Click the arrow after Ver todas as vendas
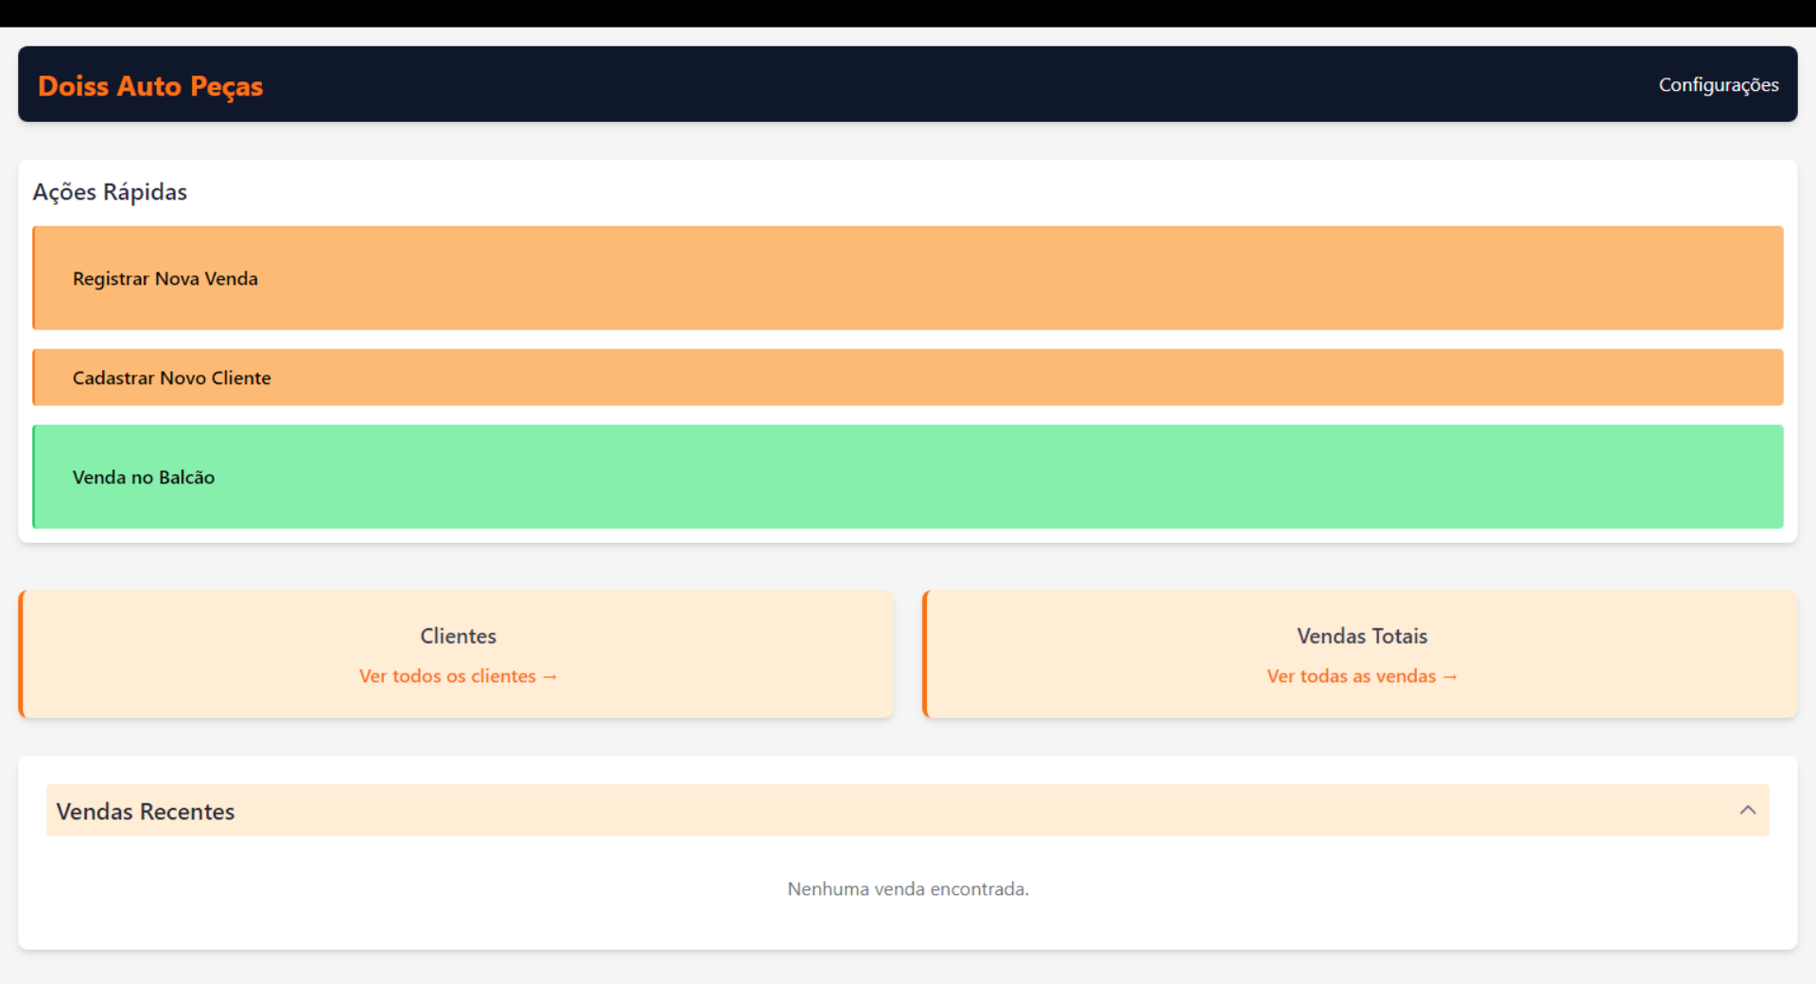The width and height of the screenshot is (1816, 984). pos(1450,677)
